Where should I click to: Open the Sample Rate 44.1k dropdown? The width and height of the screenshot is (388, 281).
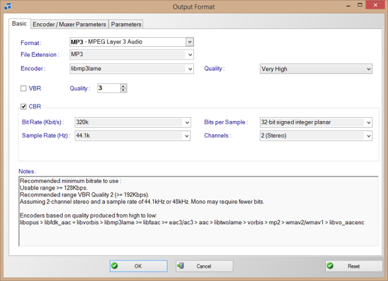(x=187, y=136)
